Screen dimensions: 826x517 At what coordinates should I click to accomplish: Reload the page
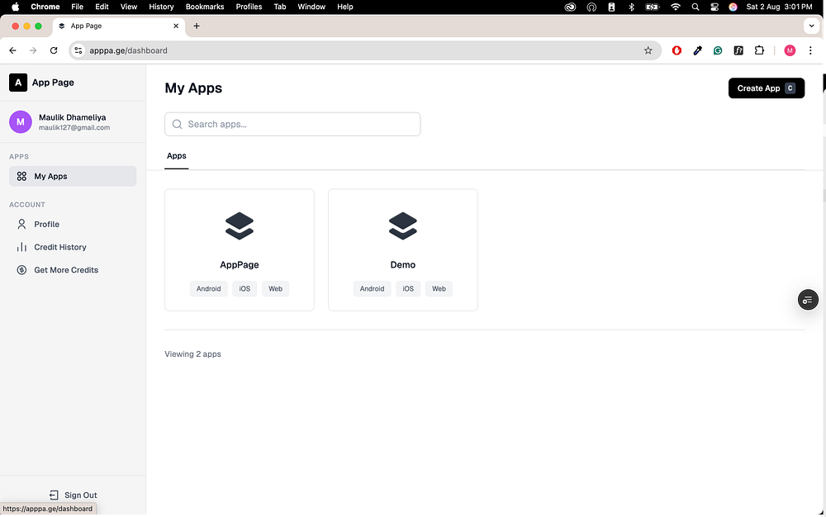click(54, 50)
